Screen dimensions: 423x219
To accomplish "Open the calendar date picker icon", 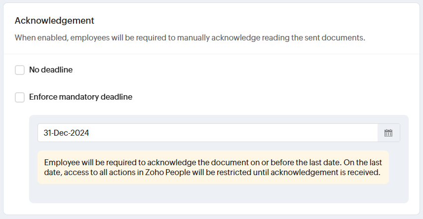I will [388, 133].
